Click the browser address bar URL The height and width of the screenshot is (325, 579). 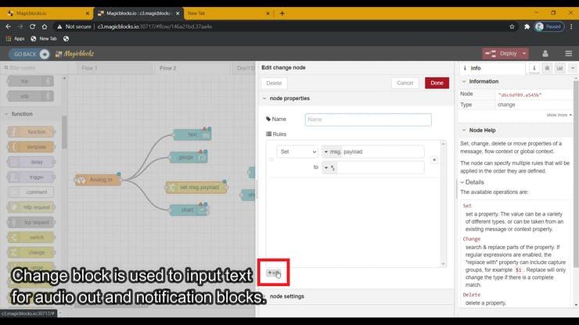pyautogui.click(x=155, y=27)
